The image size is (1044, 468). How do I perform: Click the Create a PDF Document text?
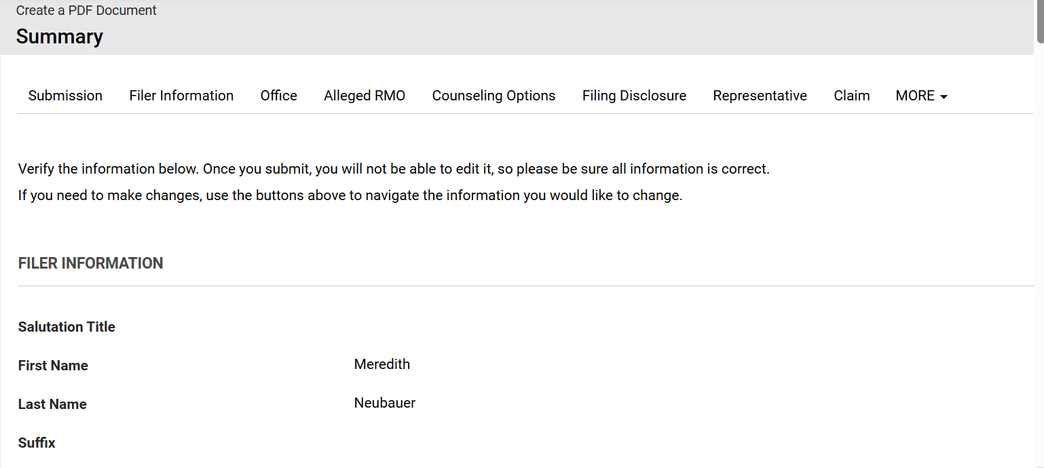pyautogui.click(x=86, y=11)
